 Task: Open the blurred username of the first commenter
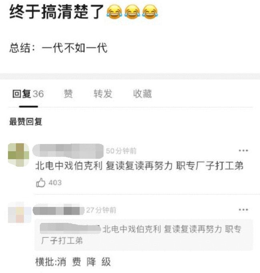tap(68, 151)
